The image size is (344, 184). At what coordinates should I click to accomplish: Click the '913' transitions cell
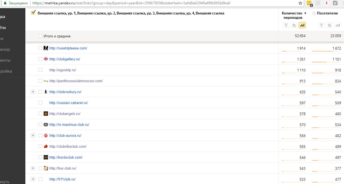pyautogui.click(x=303, y=81)
